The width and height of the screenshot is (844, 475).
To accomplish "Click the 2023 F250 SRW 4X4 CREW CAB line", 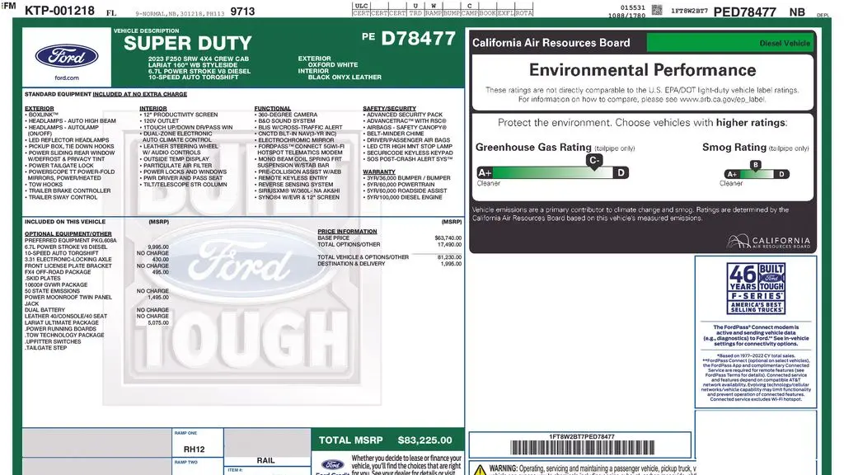I will pos(199,59).
